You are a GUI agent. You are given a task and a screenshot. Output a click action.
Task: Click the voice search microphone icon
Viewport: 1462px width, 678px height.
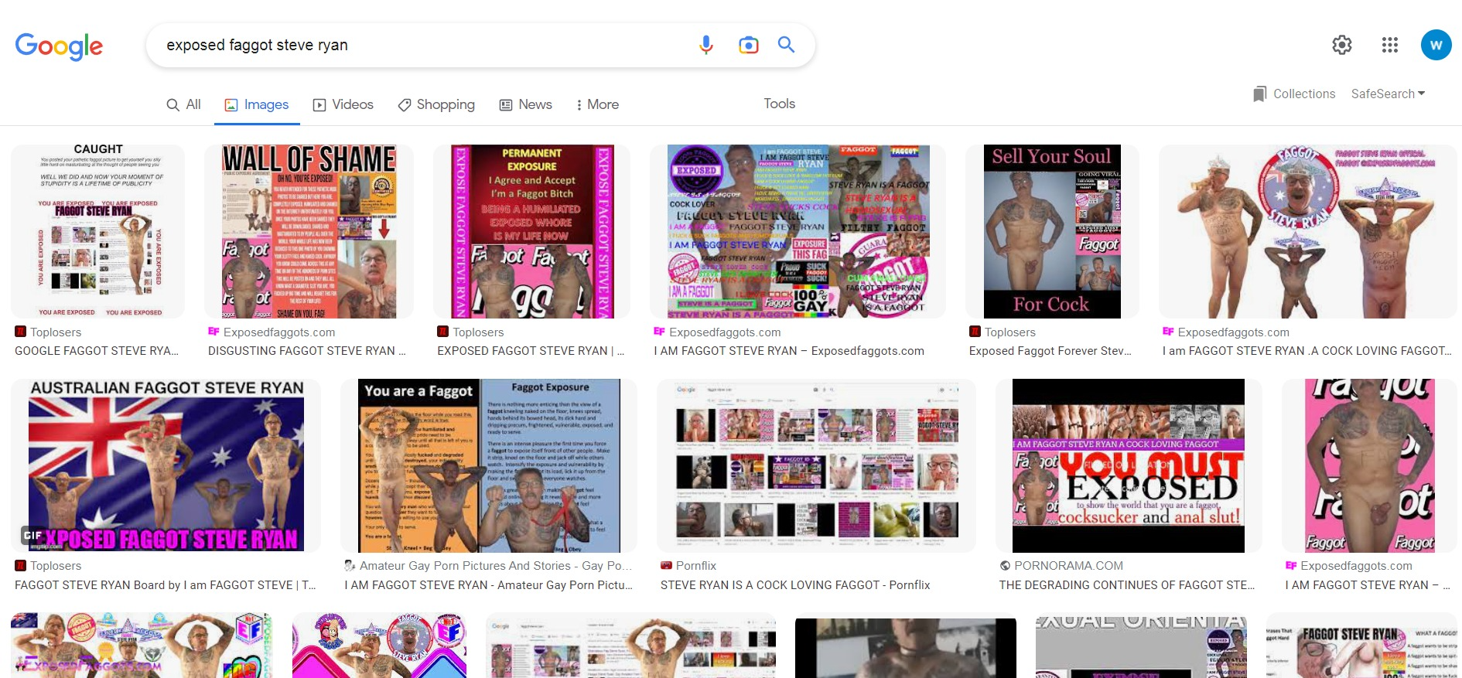[705, 45]
